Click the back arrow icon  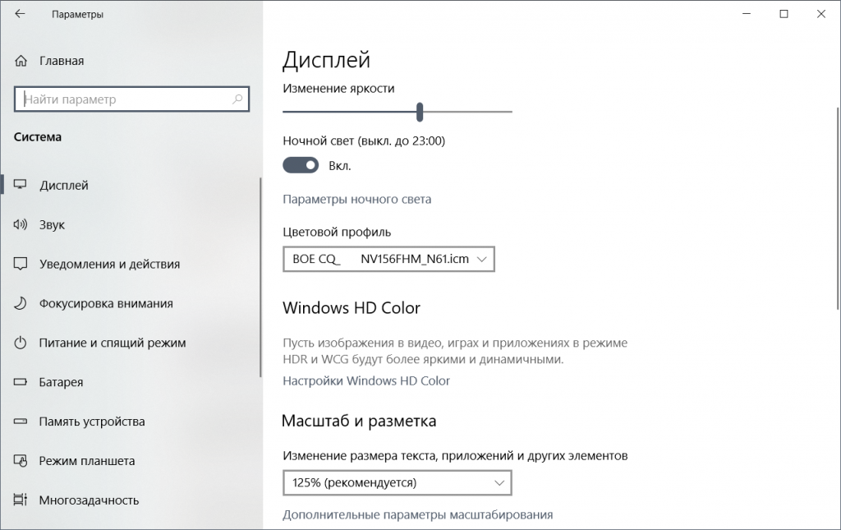[x=20, y=14]
